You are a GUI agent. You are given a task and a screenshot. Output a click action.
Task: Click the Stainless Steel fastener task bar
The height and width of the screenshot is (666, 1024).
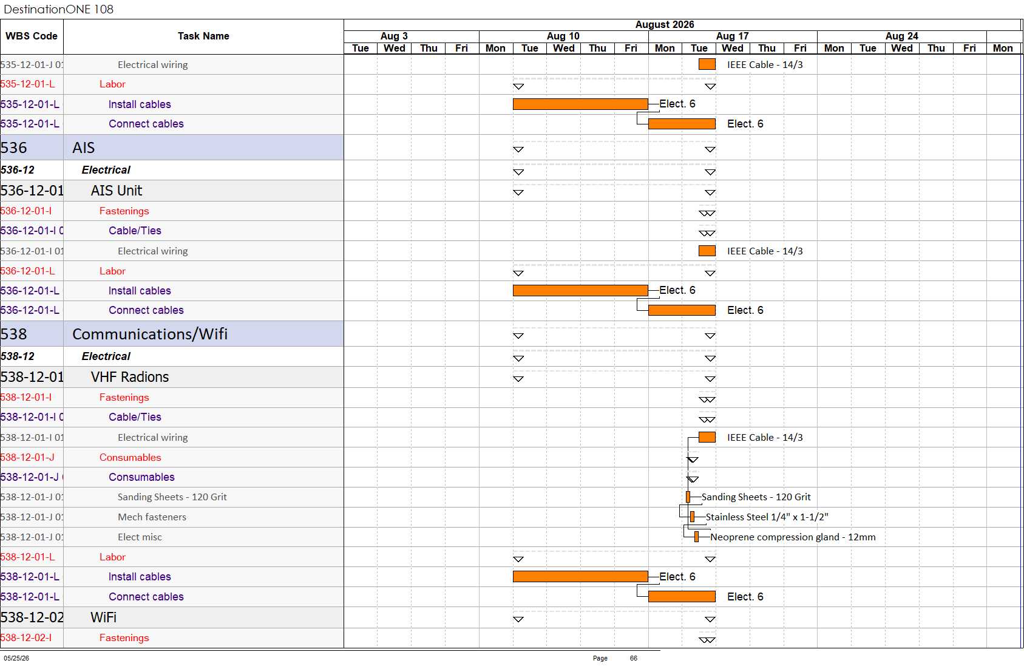(x=692, y=517)
